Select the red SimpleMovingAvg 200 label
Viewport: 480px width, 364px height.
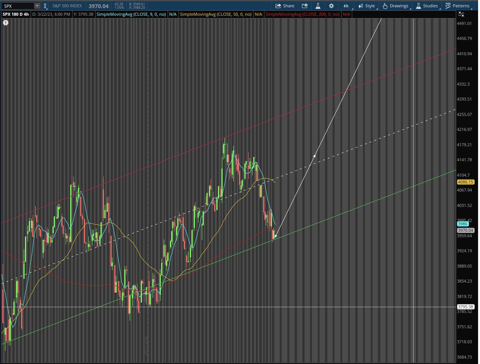coord(302,14)
